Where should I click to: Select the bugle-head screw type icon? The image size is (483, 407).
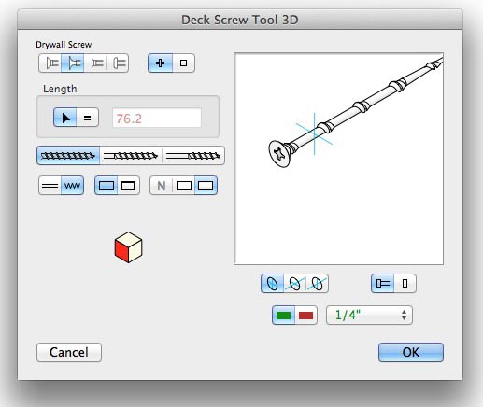coord(73,63)
